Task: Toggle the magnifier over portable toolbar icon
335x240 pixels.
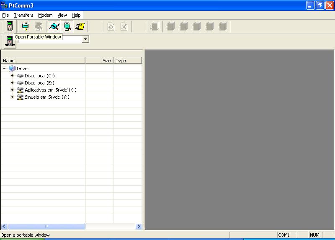Action: (67, 26)
